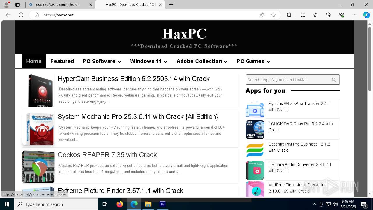Open File Explorer from taskbar
Viewport: 373px width, 210px height.
tap(148, 204)
